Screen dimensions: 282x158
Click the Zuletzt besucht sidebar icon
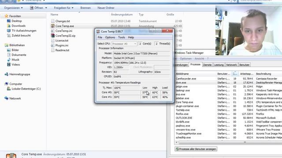click(x=9, y=36)
